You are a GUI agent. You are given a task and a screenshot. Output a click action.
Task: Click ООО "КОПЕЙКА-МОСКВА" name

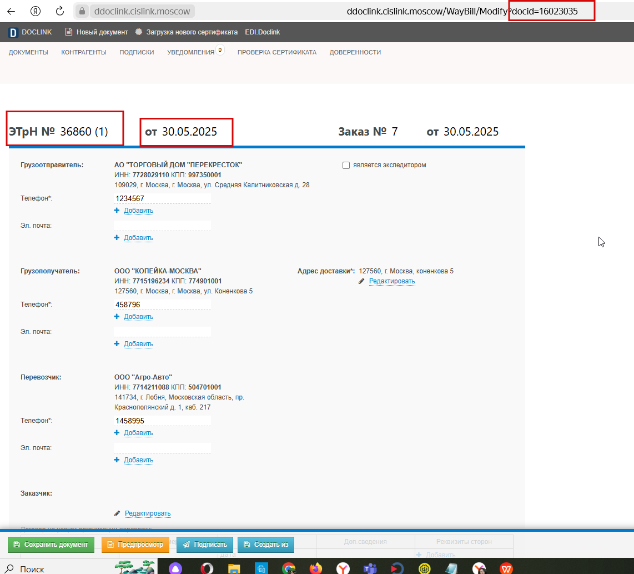158,271
